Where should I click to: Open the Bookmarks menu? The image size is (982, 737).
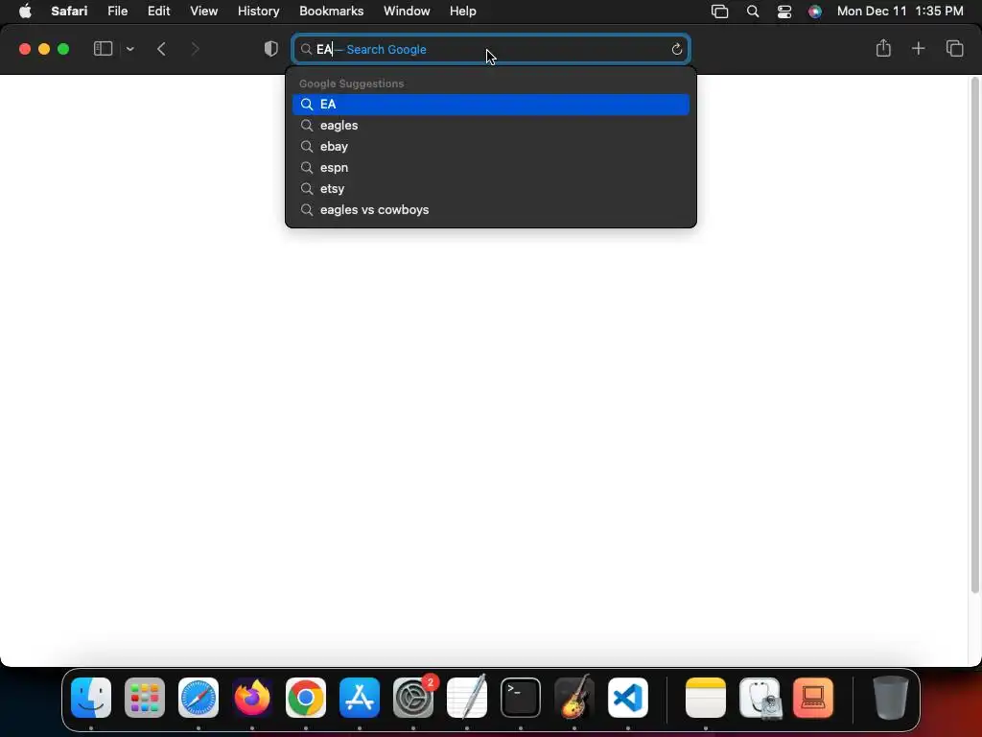tap(331, 12)
